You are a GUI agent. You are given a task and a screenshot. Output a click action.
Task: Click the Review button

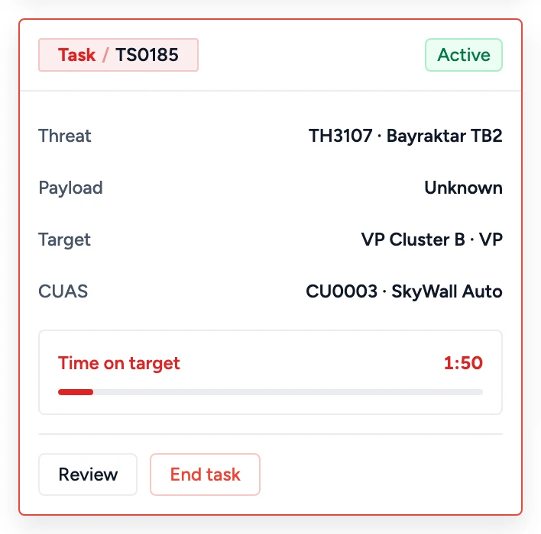click(88, 474)
